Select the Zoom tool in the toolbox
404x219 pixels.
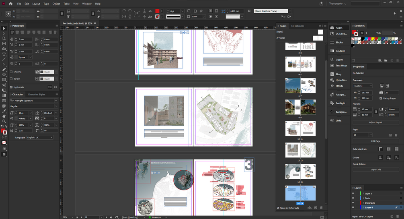pos(4,121)
